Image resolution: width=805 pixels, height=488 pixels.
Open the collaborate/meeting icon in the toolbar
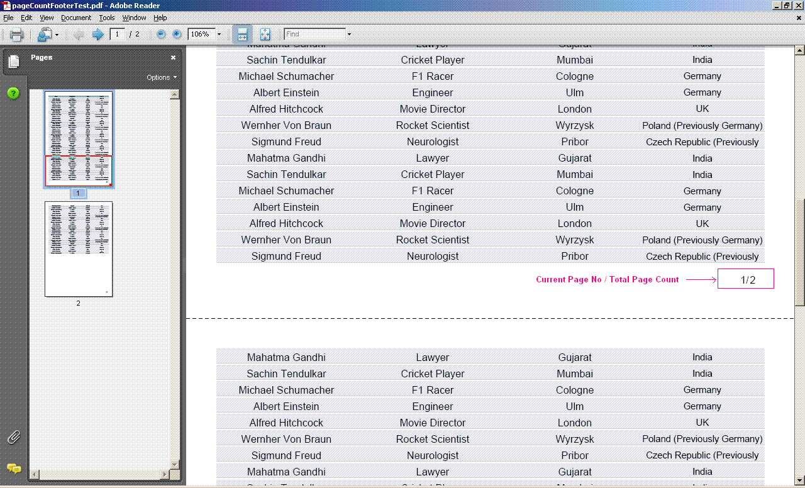44,35
